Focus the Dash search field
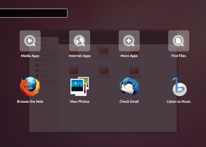This screenshot has width=206, height=147. (33, 13)
